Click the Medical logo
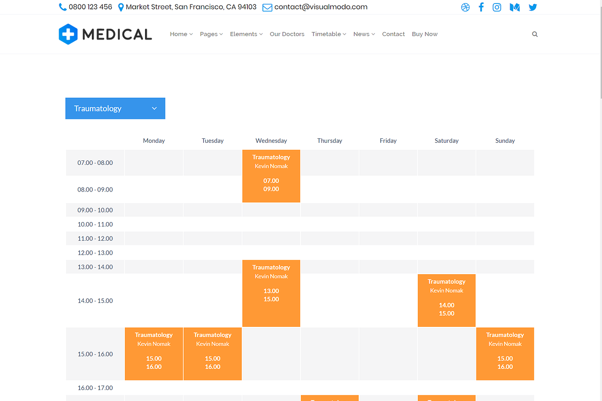Screen dimensions: 602x401 pyautogui.click(x=105, y=34)
